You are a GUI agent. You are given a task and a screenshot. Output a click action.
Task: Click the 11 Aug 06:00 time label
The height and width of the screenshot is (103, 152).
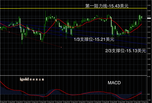(x=12, y=102)
